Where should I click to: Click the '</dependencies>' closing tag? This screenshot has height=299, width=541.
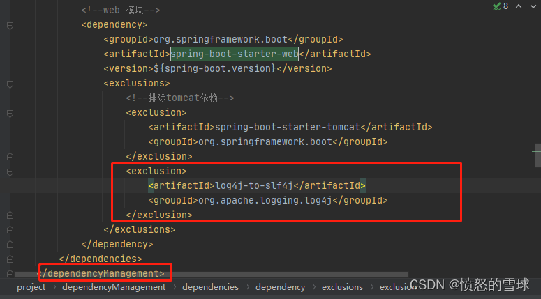(x=101, y=259)
